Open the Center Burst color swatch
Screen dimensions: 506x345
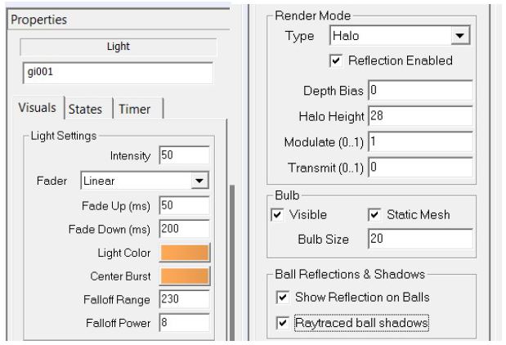point(185,276)
